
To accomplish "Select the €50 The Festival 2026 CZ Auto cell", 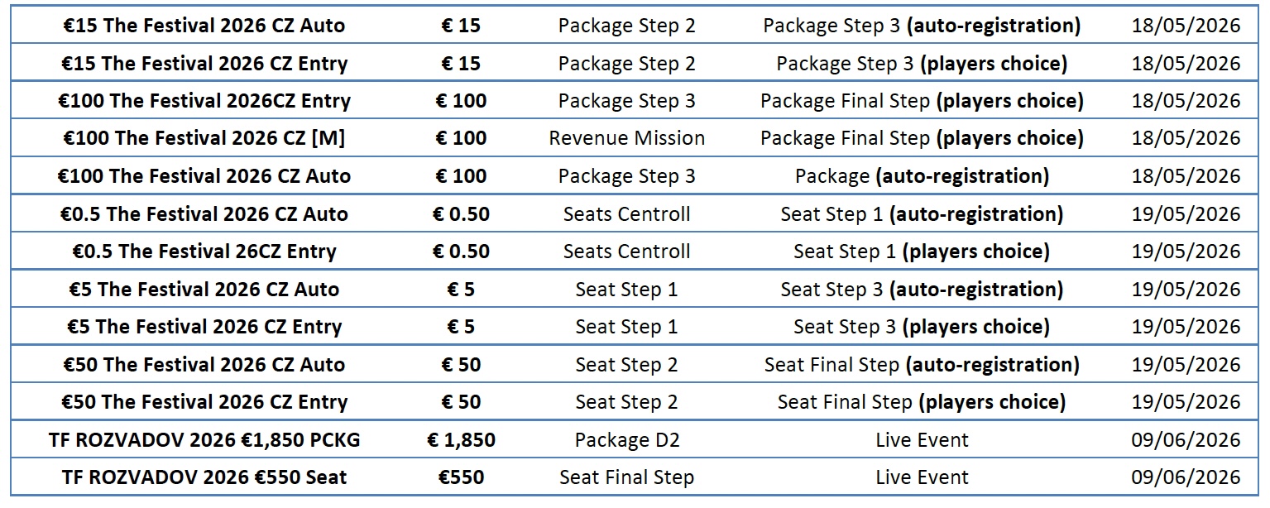I will (x=204, y=365).
